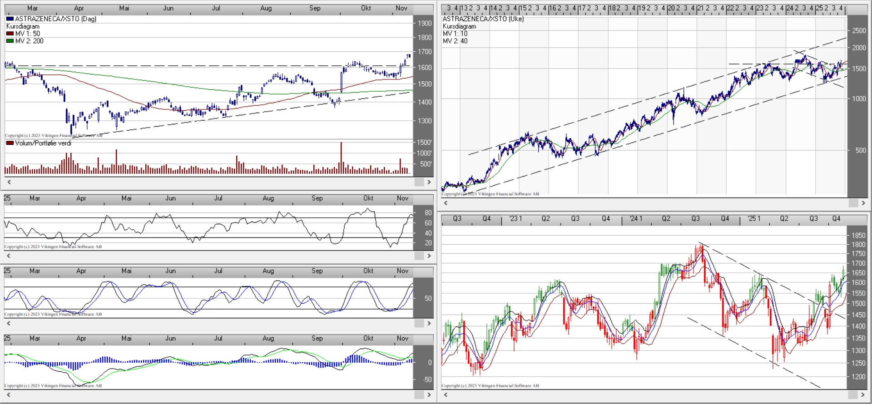The image size is (872, 404).
Task: Select the ASTRAZENECA/XSTO (Dag) chart title
Action: click(55, 19)
